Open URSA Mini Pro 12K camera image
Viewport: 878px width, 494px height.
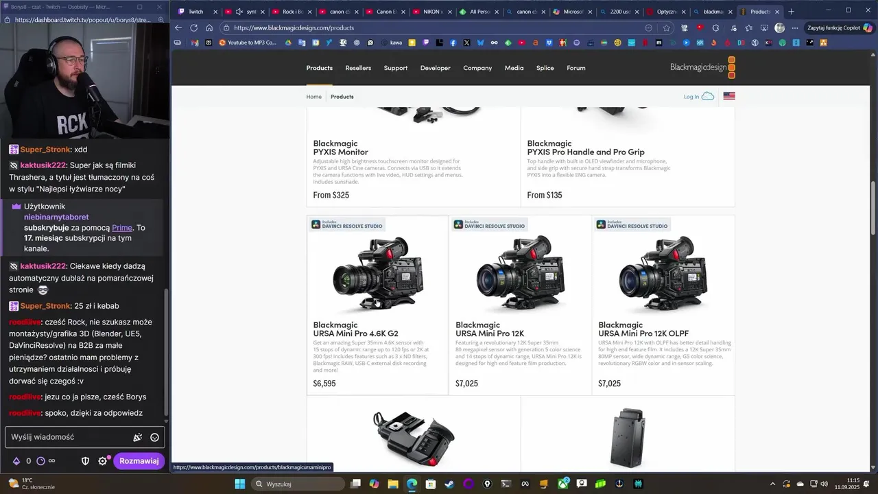pos(521,274)
